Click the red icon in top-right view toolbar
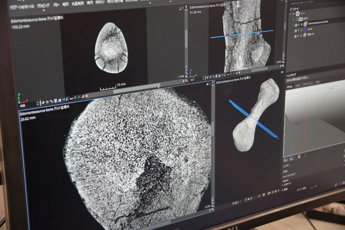This screenshot has height=230, width=345. (x=236, y=73)
